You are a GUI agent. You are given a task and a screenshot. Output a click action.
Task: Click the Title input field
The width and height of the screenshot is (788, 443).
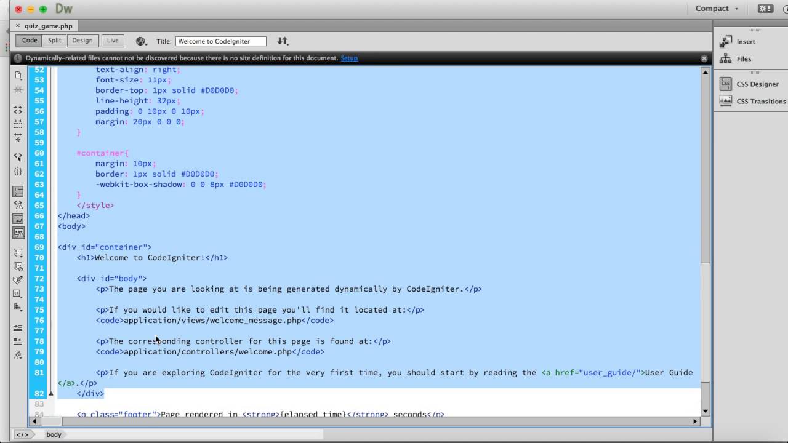(x=221, y=41)
